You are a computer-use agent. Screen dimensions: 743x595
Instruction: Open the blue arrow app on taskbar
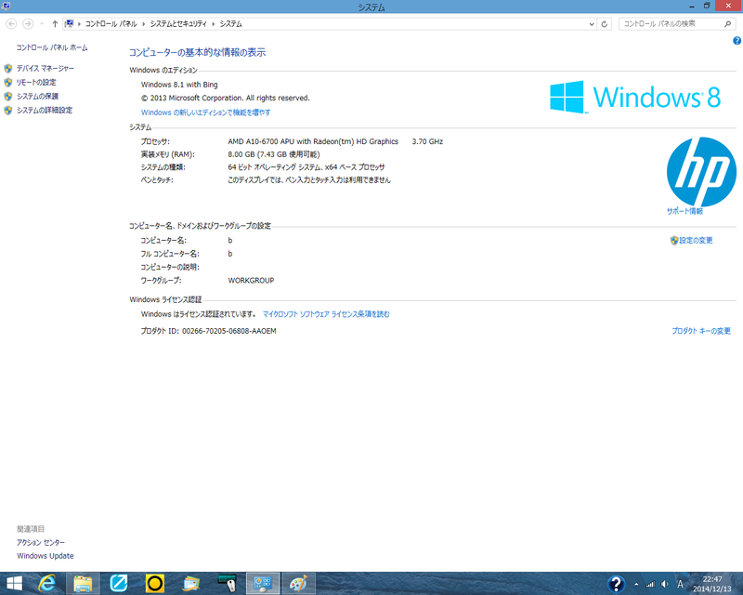[119, 583]
